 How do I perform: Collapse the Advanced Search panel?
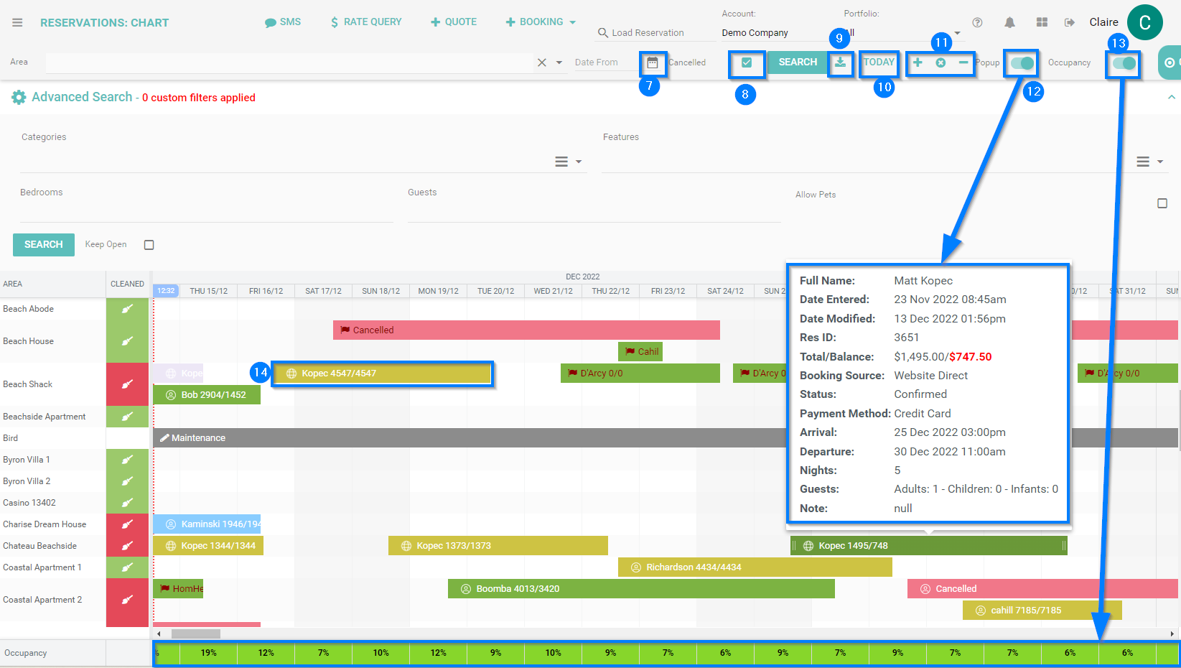click(x=1171, y=97)
